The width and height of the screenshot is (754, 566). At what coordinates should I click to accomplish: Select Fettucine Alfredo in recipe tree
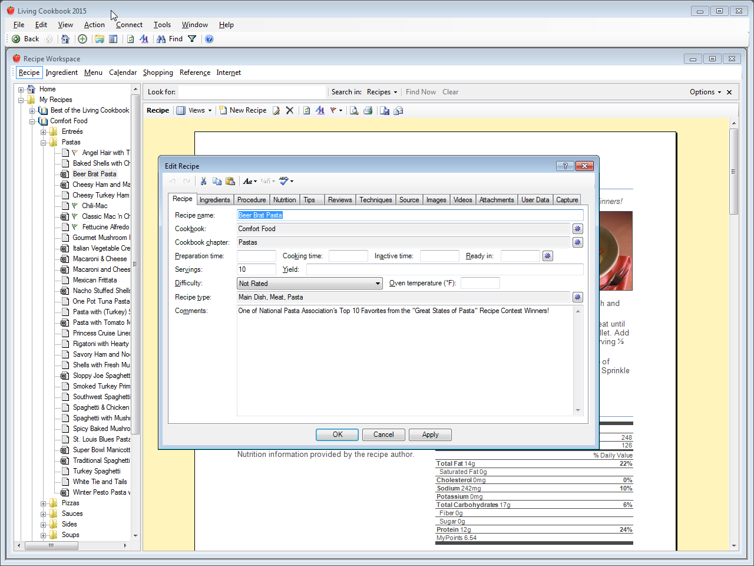105,227
